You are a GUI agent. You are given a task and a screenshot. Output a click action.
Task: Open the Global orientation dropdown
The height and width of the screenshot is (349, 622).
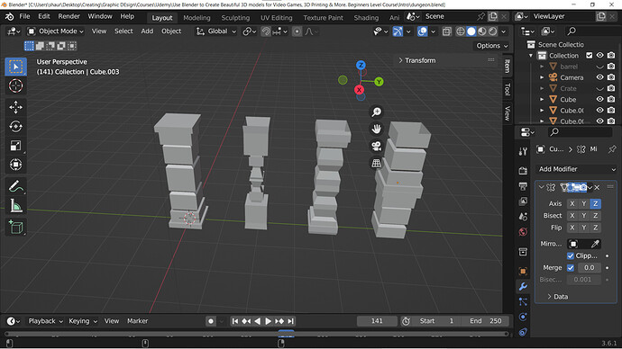coord(216,31)
